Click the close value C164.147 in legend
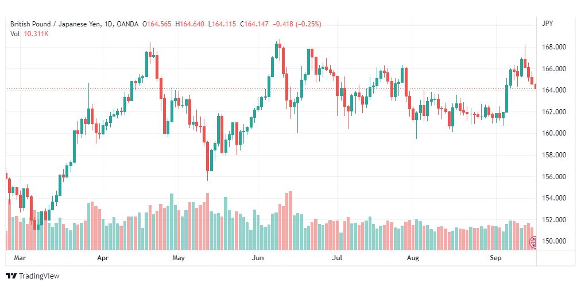This screenshot has width=581, height=286. coord(254,24)
